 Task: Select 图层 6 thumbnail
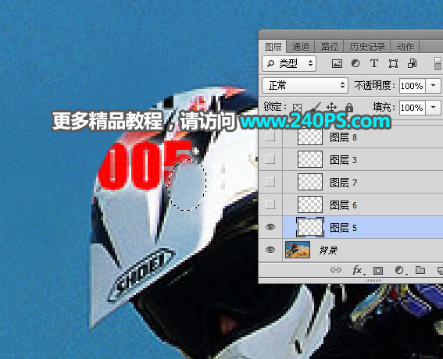pos(310,204)
